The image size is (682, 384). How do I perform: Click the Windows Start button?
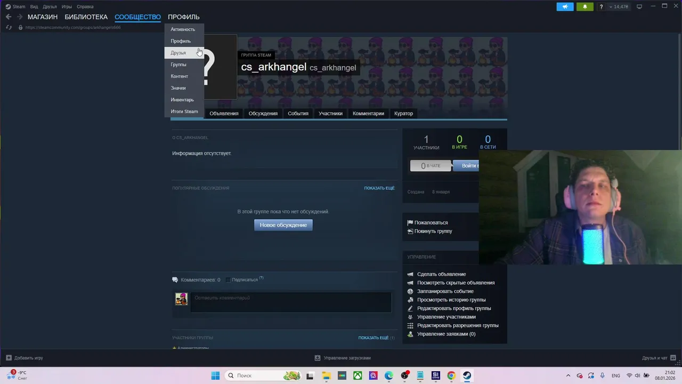pyautogui.click(x=215, y=375)
